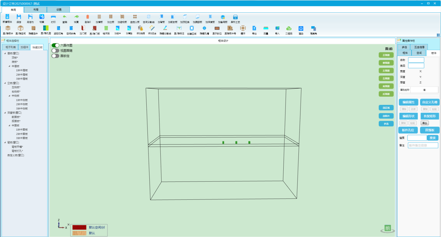Click the 撤销 undo arrow icon
Screen dimensions: 441x237
tap(65, 17)
